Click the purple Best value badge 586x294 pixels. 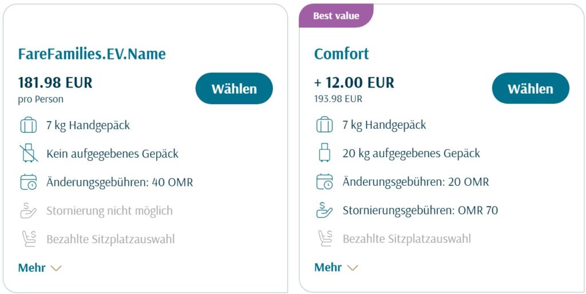pyautogui.click(x=336, y=16)
